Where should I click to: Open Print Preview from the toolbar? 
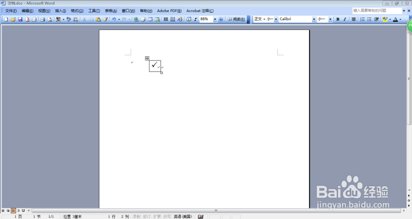[50, 19]
